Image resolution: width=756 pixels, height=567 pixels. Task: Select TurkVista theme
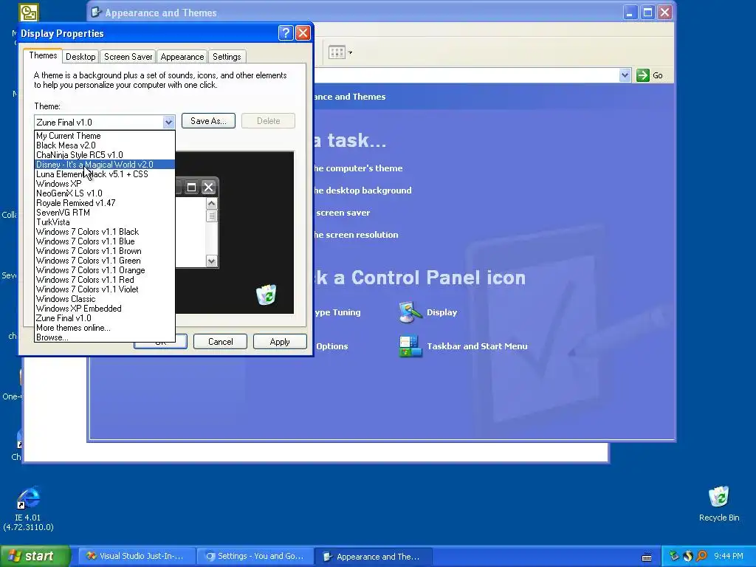105,222
